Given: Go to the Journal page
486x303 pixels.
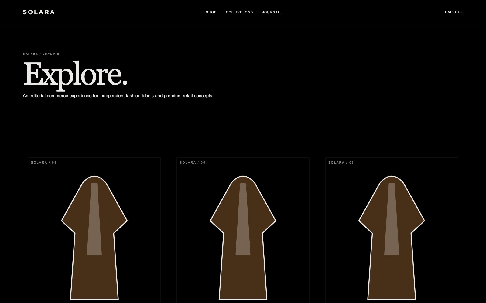Looking at the screenshot, I should tap(271, 12).
